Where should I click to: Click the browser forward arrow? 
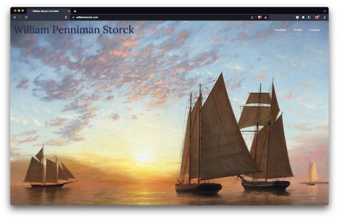(20, 17)
